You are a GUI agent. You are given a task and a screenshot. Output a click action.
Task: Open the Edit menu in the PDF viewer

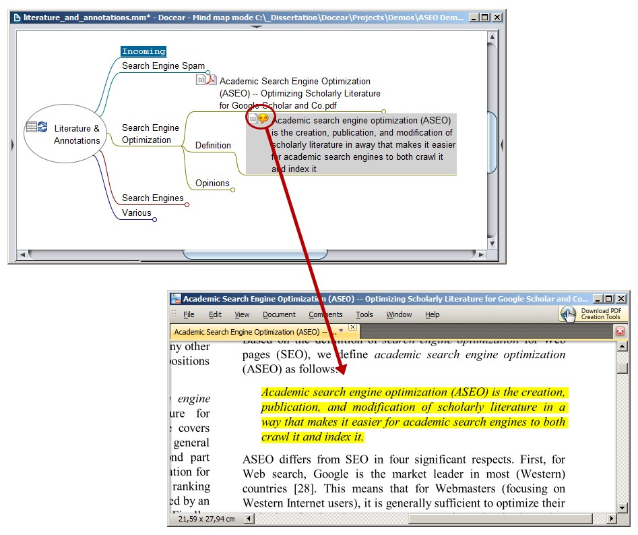(x=215, y=314)
